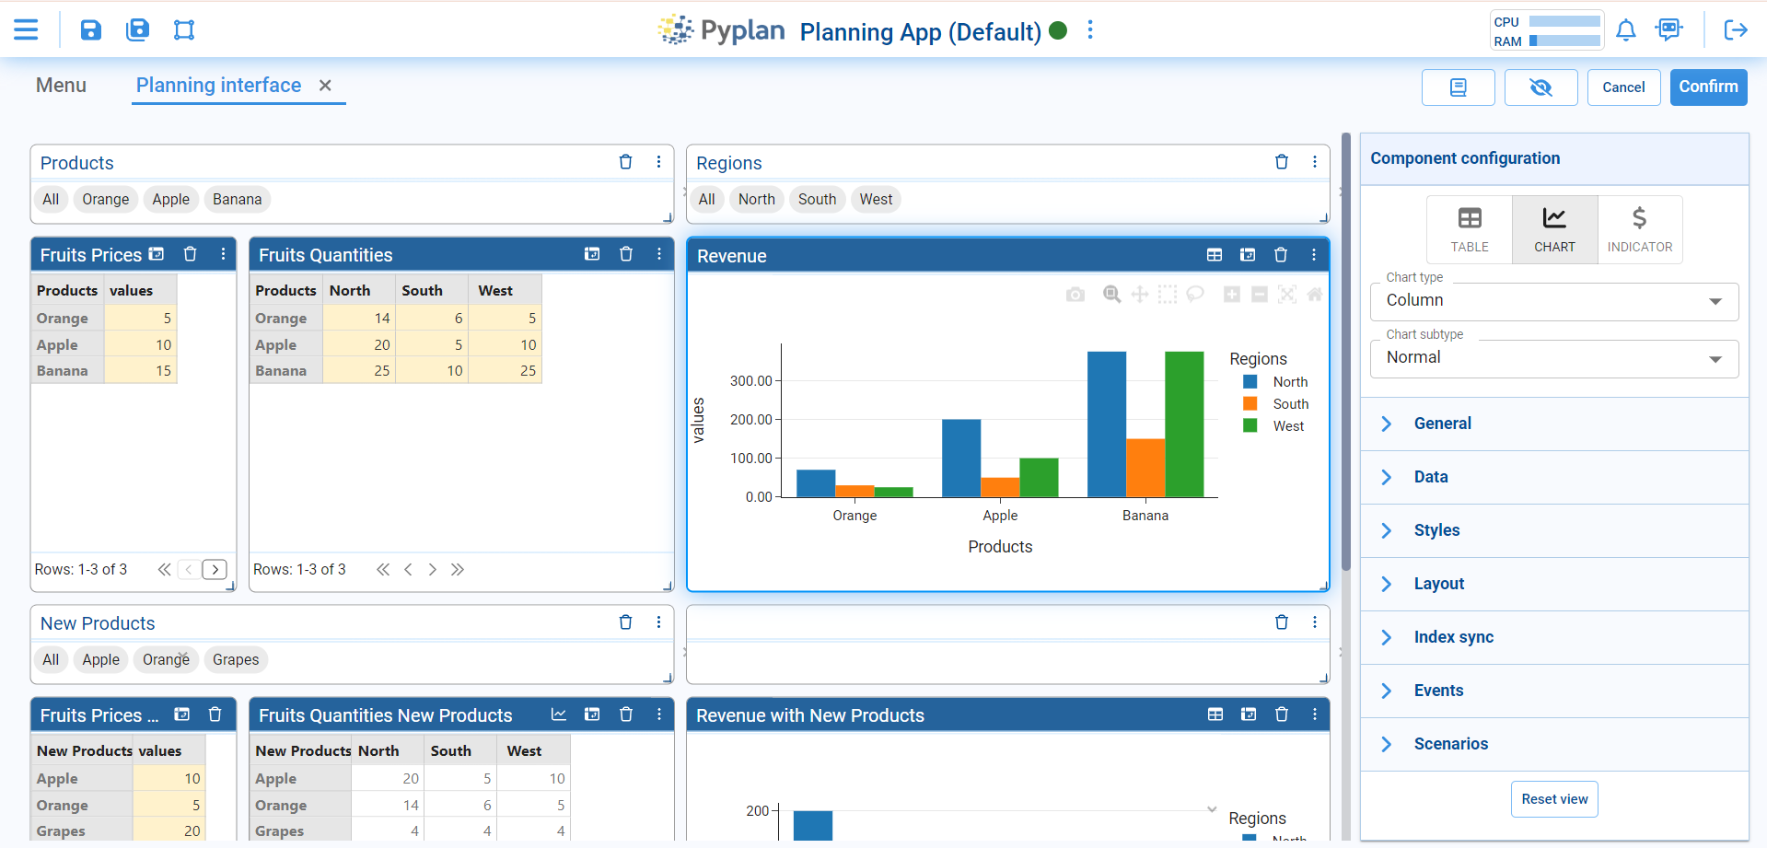Switch Fruits Quantities New Products to chart view
This screenshot has width=1767, height=848.
pyautogui.click(x=559, y=714)
